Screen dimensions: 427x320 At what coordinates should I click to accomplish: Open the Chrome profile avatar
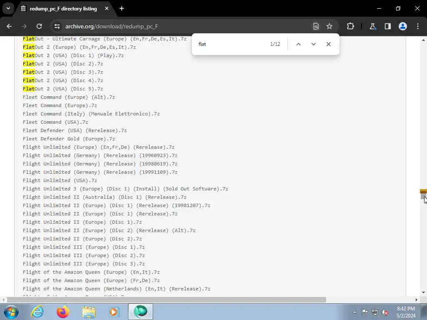[x=403, y=26]
